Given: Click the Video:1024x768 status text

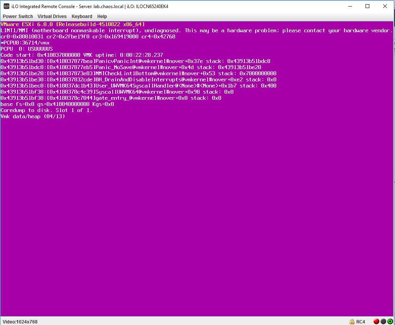Looking at the screenshot, I should coord(20,322).
